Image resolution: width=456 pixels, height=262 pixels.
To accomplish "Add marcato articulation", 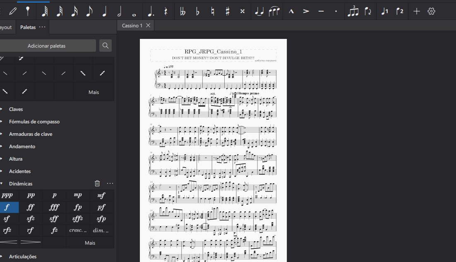I will pyautogui.click(x=291, y=11).
